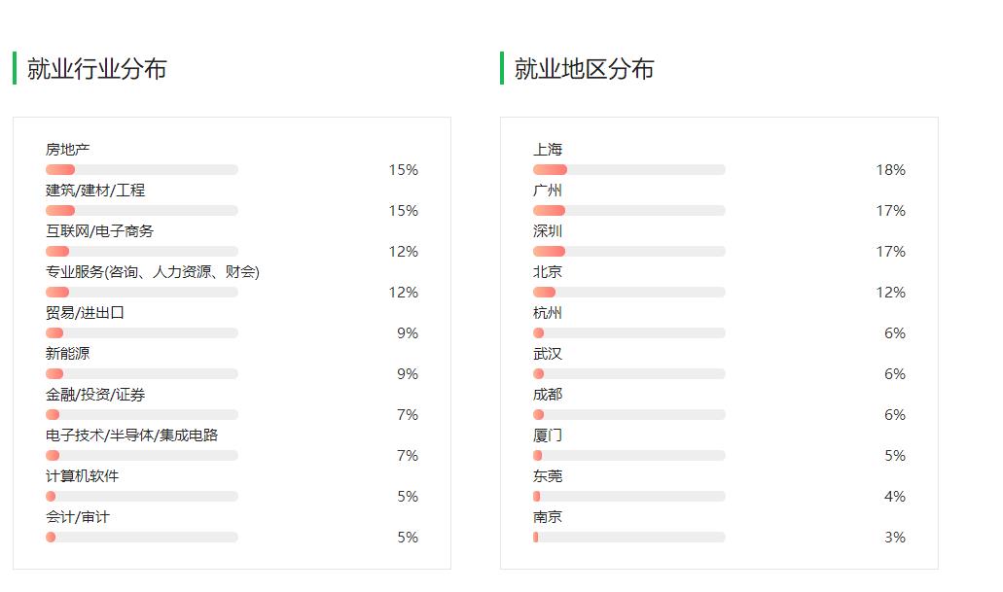Click the 计算机软件 progress bar
Viewport: 1003px width, 592px height.
[x=141, y=497]
